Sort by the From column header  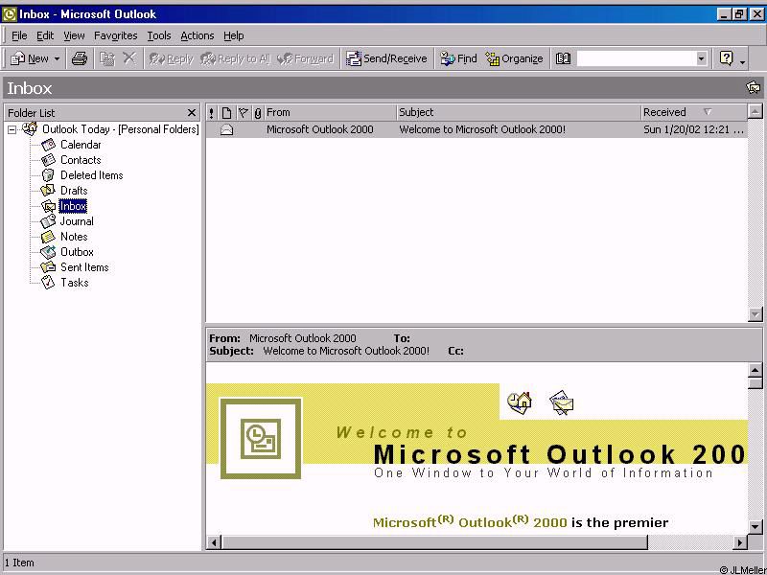point(330,112)
